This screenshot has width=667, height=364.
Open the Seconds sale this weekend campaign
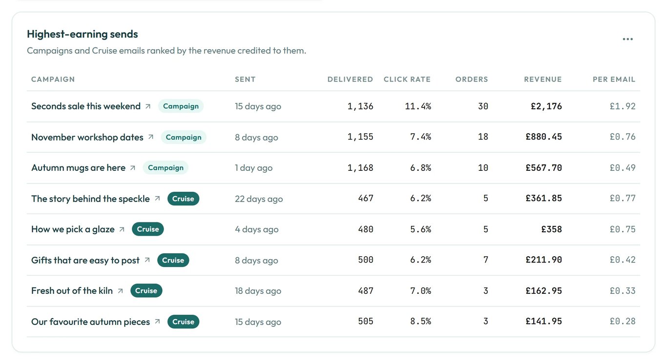pyautogui.click(x=86, y=106)
